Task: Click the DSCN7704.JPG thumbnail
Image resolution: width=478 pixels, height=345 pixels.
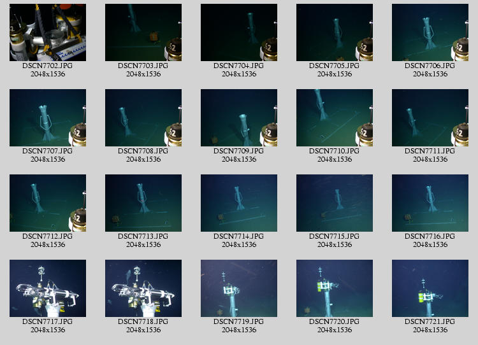Action: coord(239,32)
